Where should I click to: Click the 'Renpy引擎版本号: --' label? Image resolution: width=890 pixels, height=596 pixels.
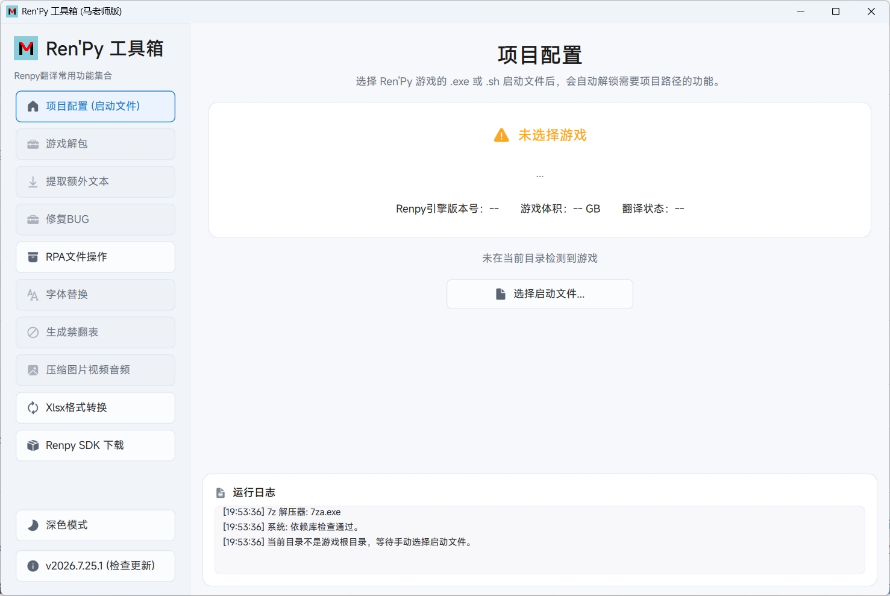click(447, 209)
